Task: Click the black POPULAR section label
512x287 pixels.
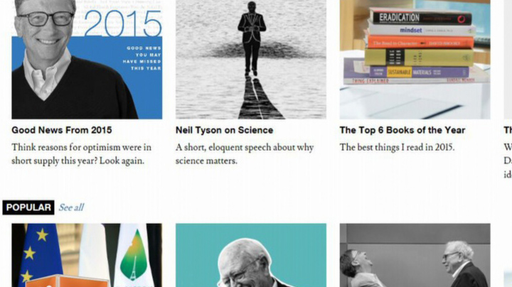Action: [28, 207]
